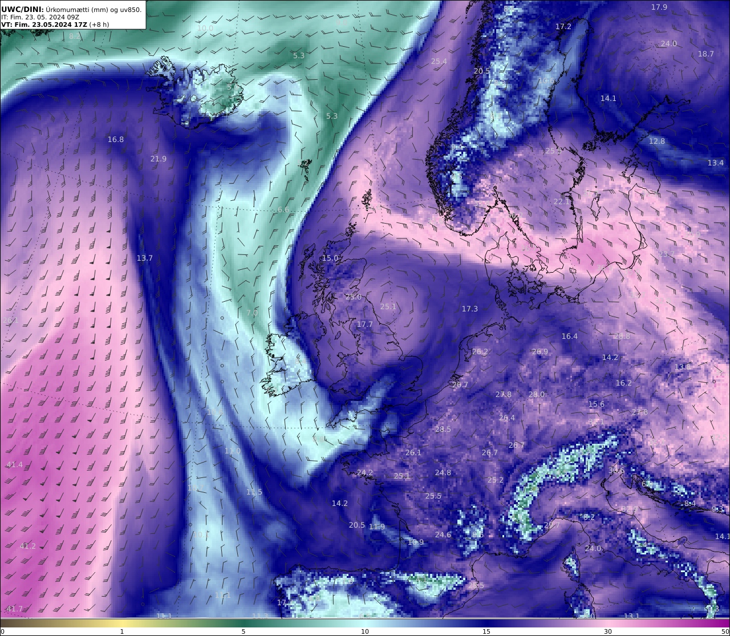Click the 12.8 value on the map
This screenshot has height=636, width=730.
657,141
